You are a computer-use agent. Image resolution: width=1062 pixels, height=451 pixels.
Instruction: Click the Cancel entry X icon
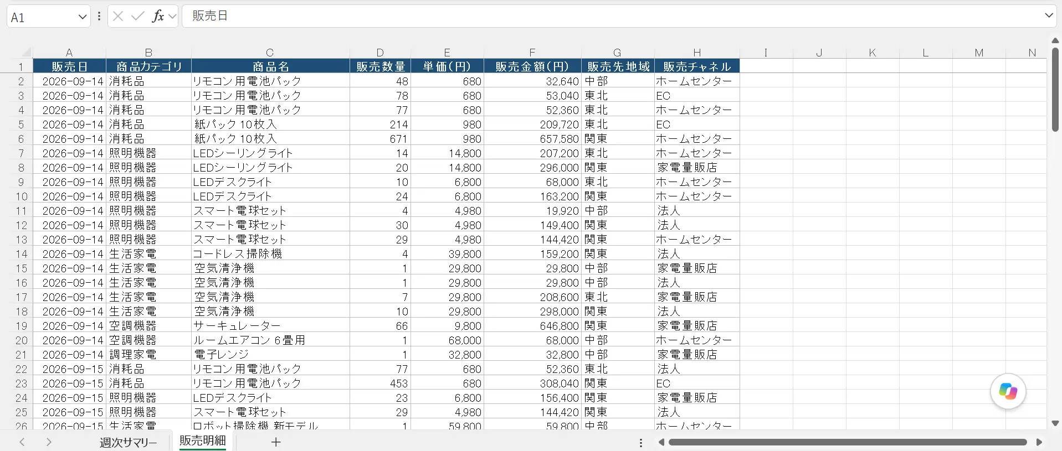pos(118,17)
